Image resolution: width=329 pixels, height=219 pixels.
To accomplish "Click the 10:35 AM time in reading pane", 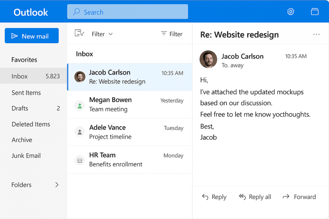I will (x=296, y=56).
